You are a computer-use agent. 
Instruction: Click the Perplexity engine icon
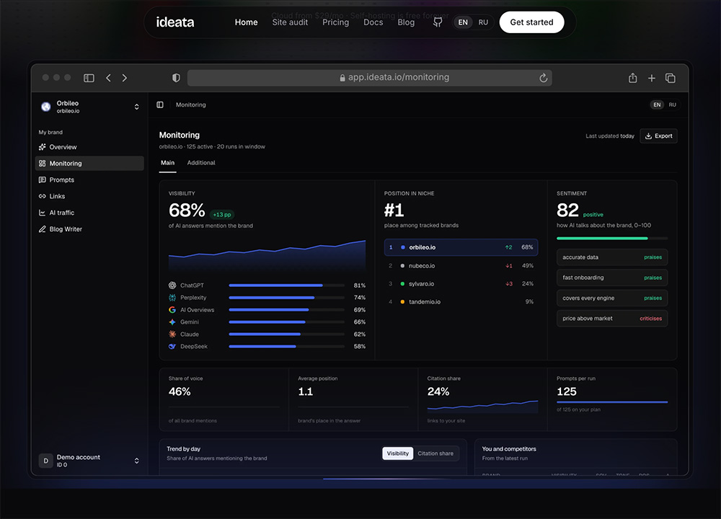(172, 298)
